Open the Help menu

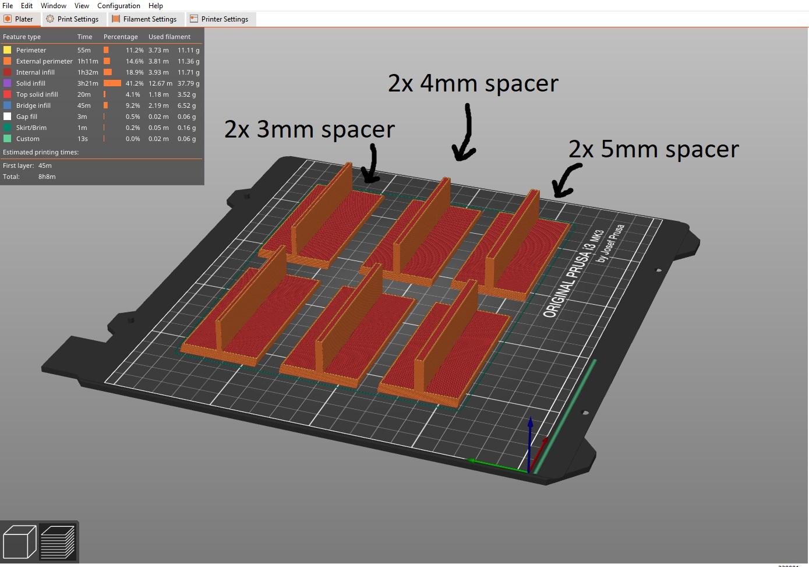(156, 5)
